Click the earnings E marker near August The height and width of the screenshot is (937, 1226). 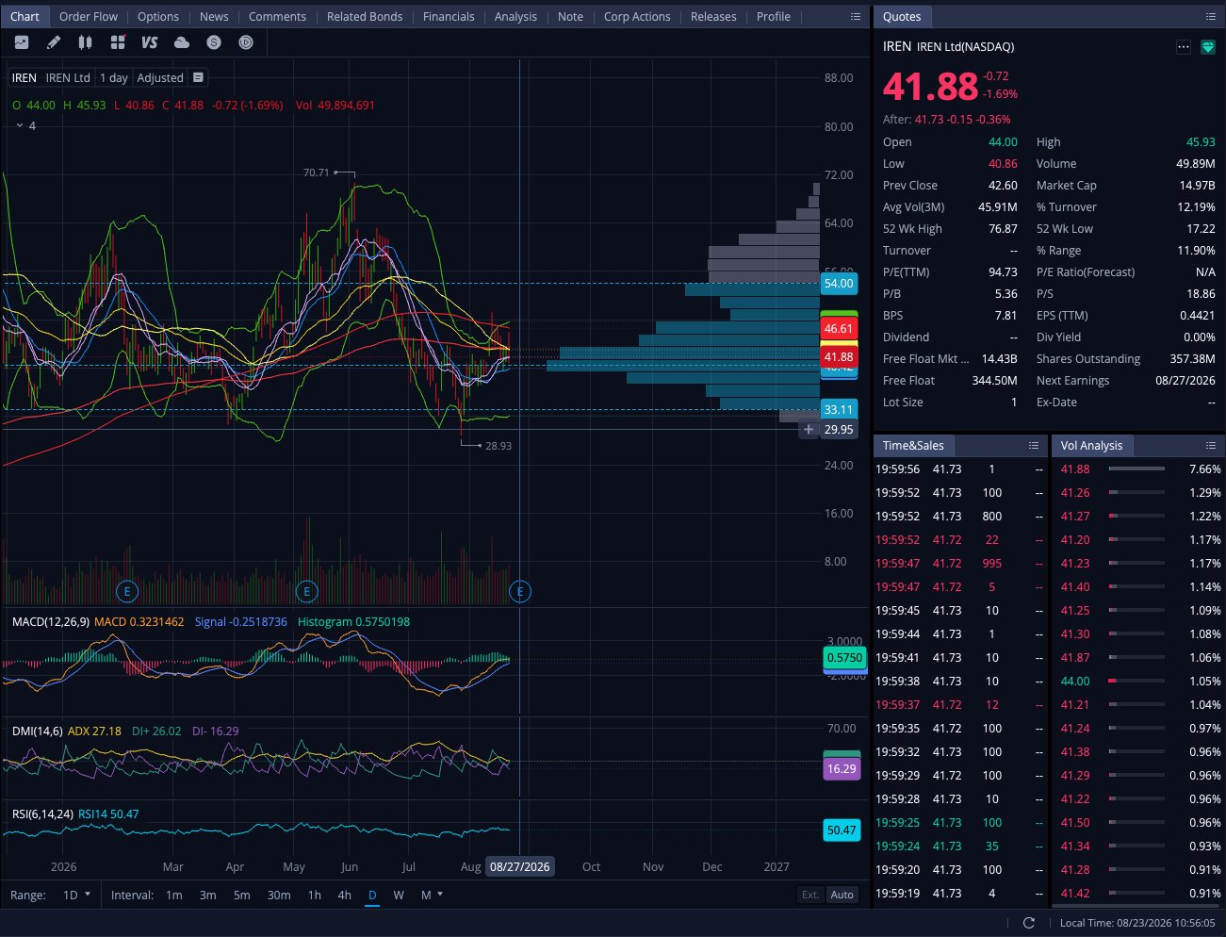pyautogui.click(x=520, y=591)
